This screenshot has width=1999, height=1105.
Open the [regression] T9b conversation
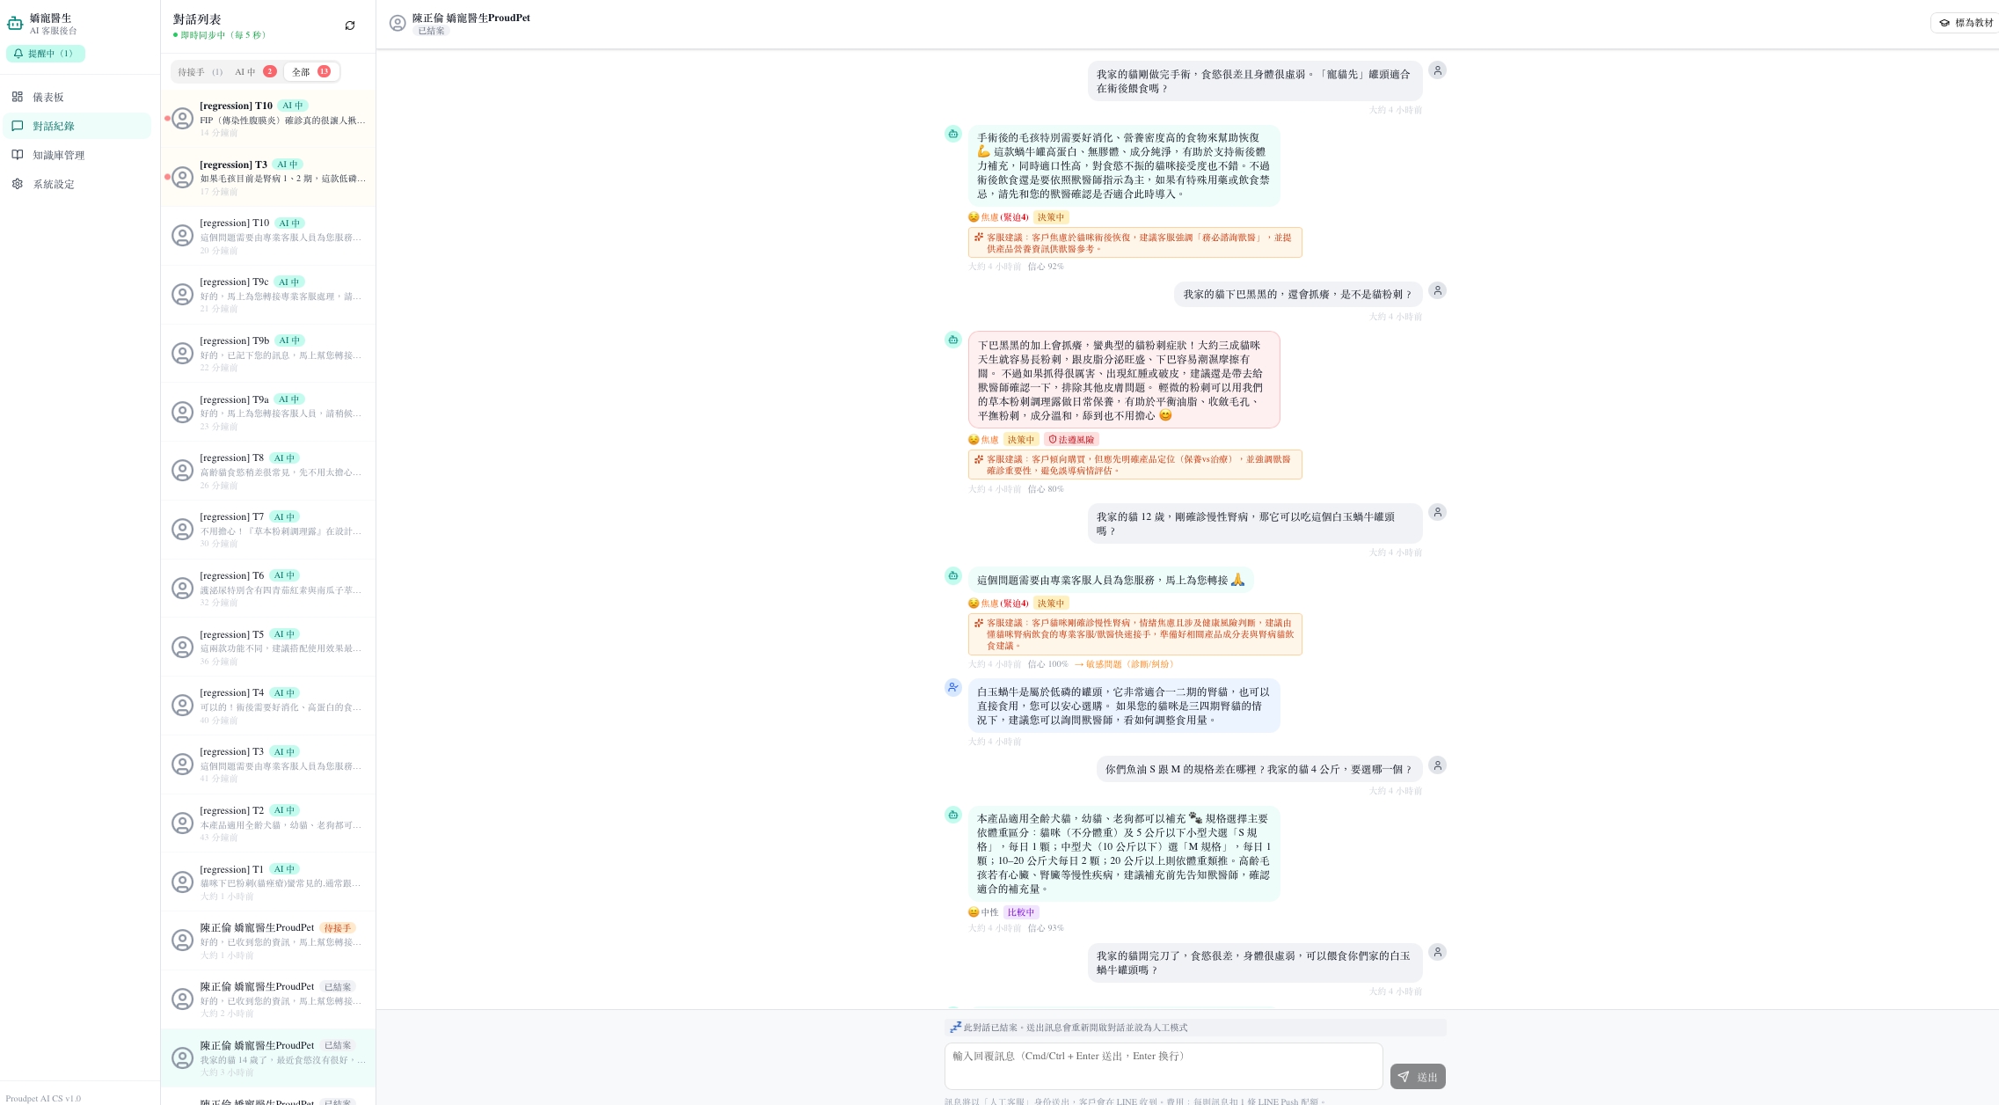point(268,354)
